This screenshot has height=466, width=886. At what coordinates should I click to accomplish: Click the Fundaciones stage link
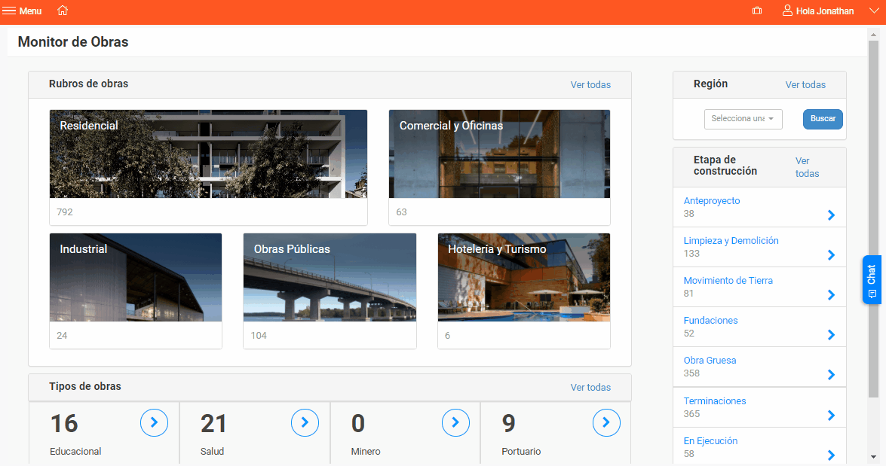(710, 321)
